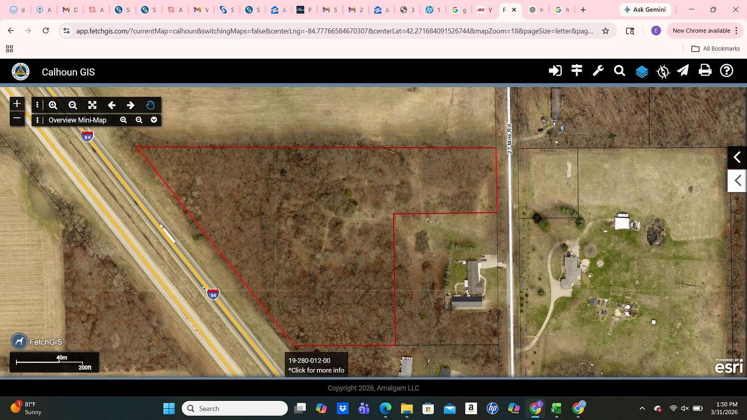Open Chrome's browser menu
The height and width of the screenshot is (420, 747).
point(737,31)
